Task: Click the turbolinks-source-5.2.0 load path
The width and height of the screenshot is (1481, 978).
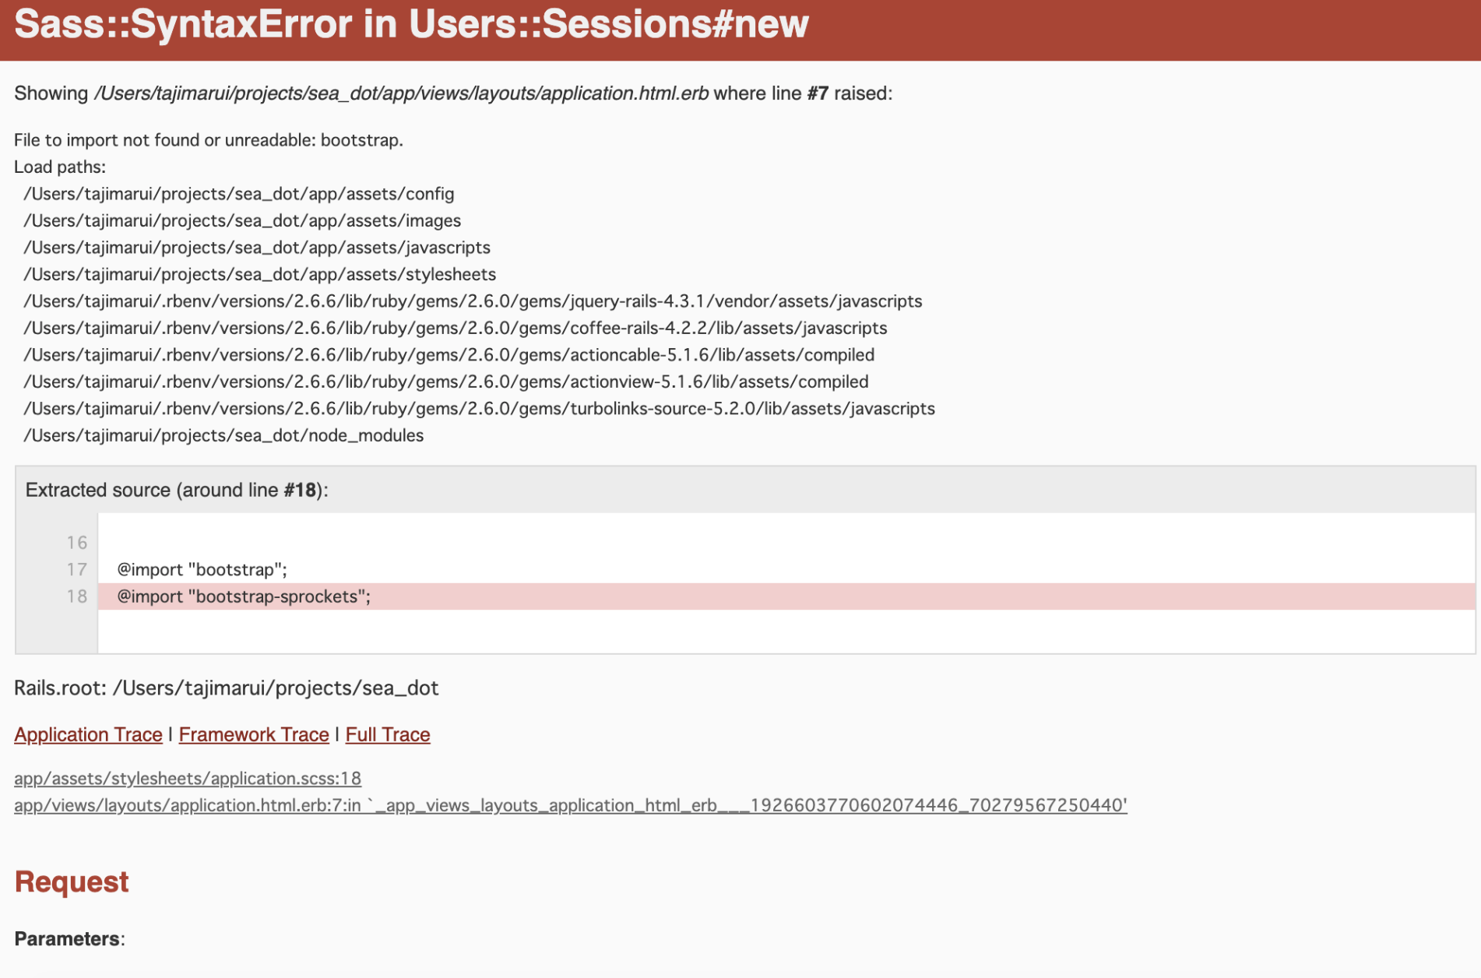Action: click(x=480, y=408)
